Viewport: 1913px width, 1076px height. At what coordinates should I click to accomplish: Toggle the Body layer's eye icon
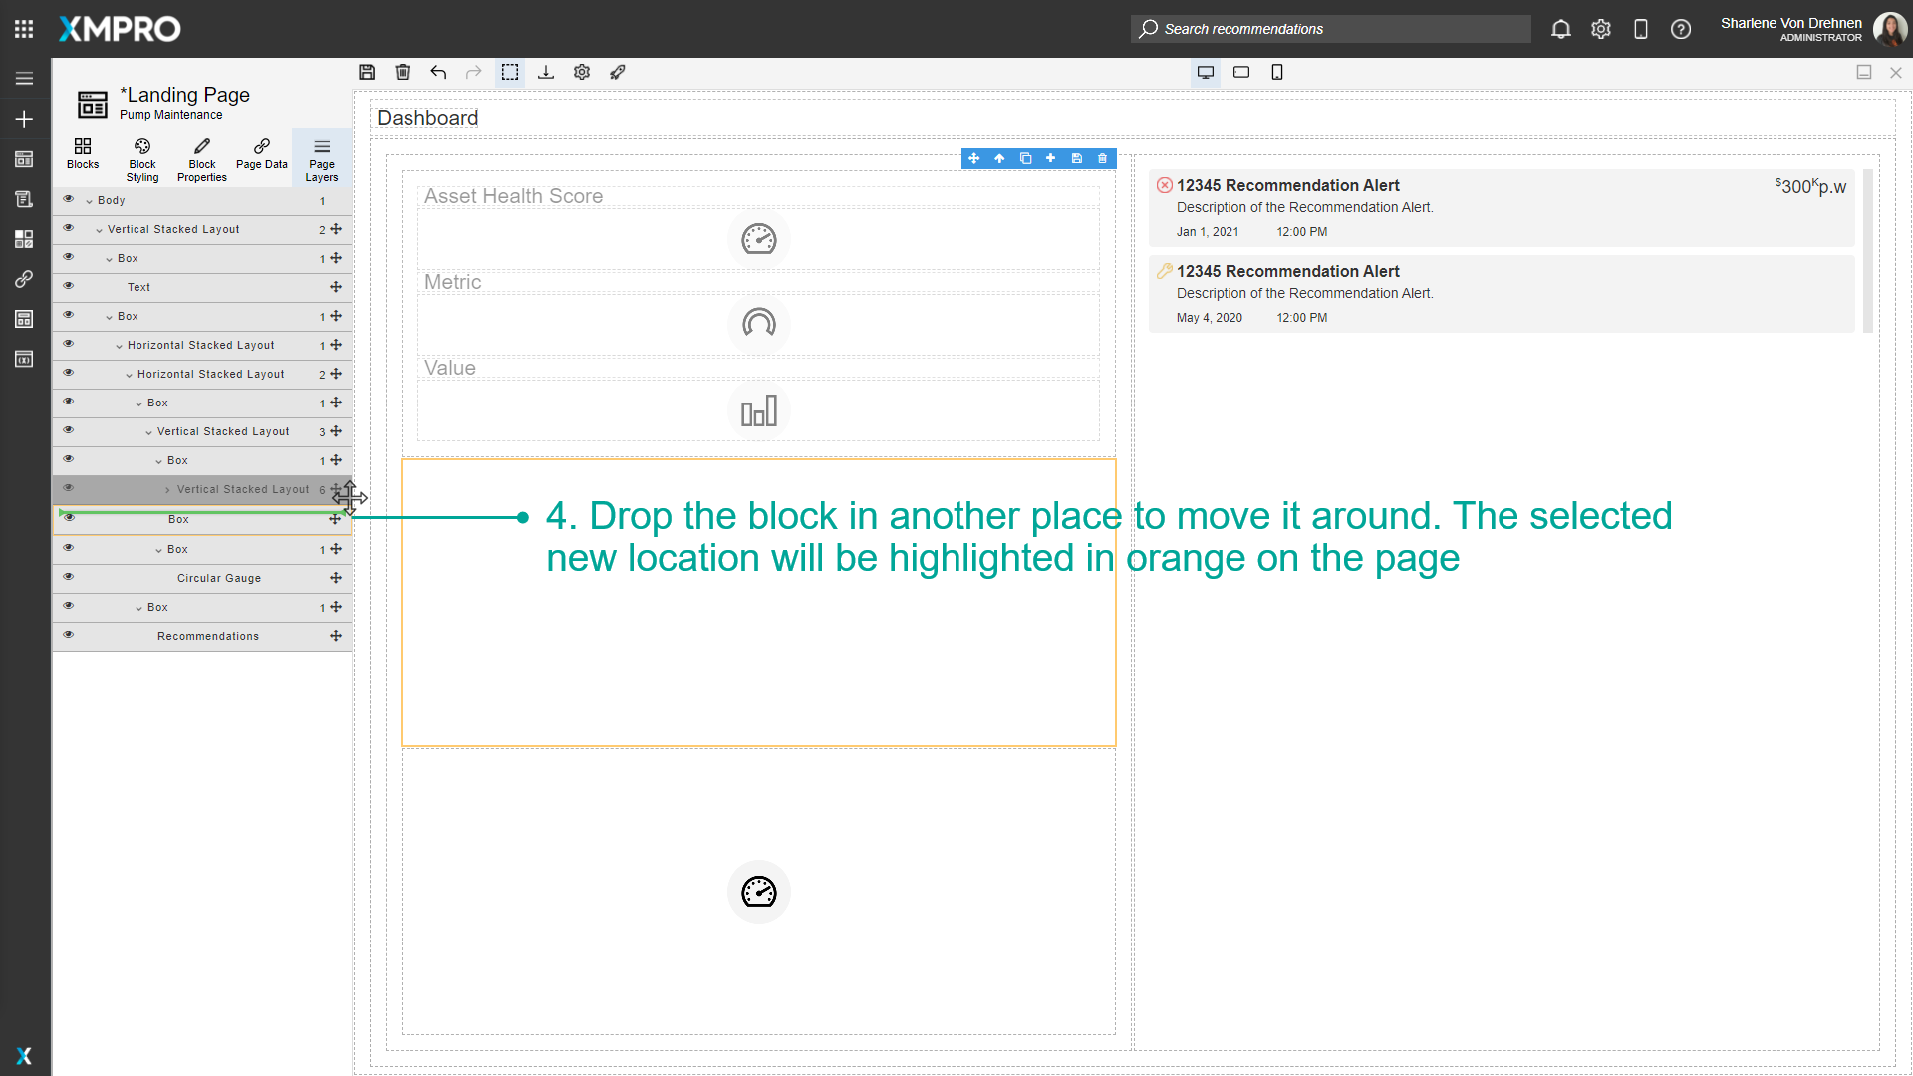point(68,199)
